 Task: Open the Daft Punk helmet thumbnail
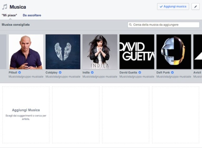[x=174, y=52]
